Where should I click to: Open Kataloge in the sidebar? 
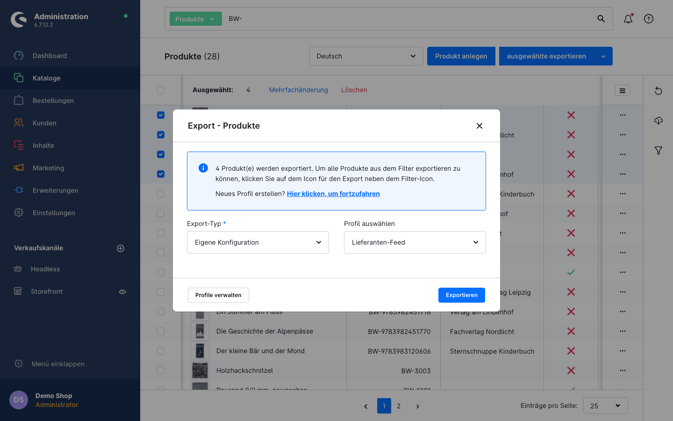(70, 78)
